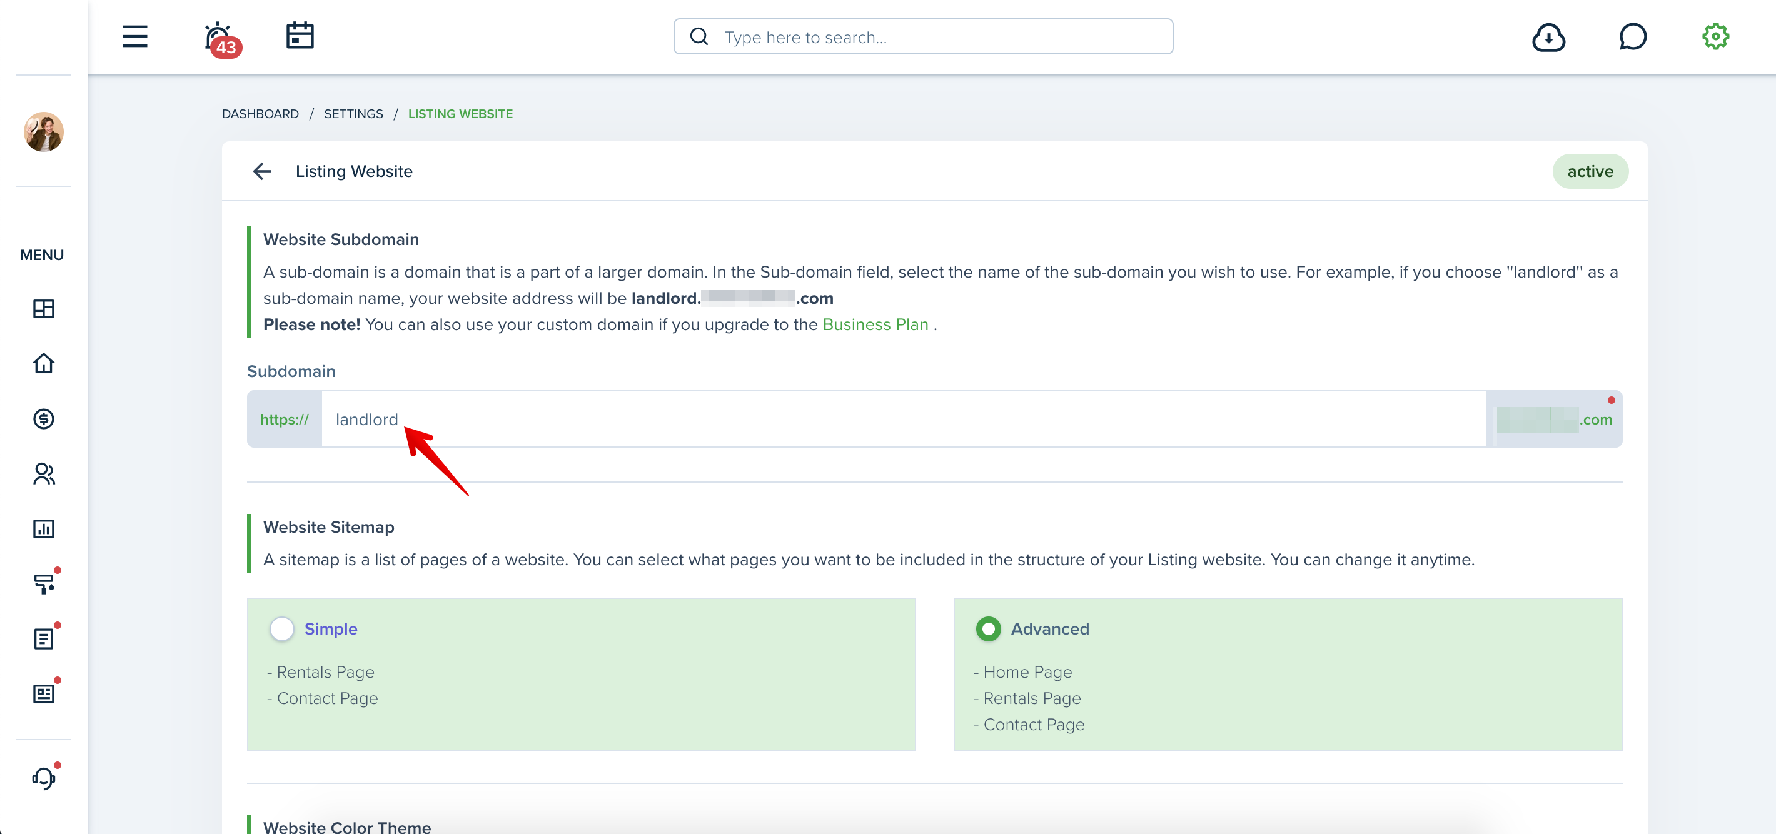Click the Listing Website title
This screenshot has width=1776, height=834.
click(354, 171)
